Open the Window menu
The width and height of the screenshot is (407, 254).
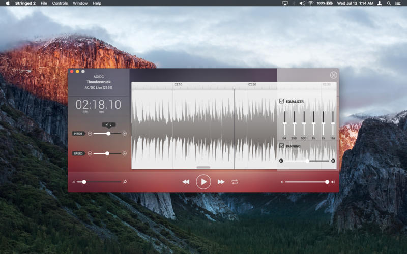tap(80, 3)
